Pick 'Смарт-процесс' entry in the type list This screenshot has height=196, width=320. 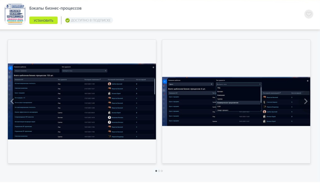click(x=223, y=110)
